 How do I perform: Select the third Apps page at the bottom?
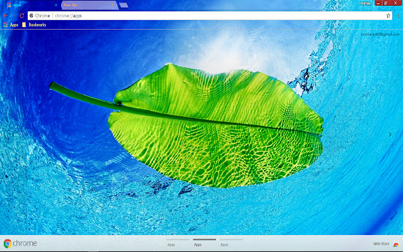231,243
